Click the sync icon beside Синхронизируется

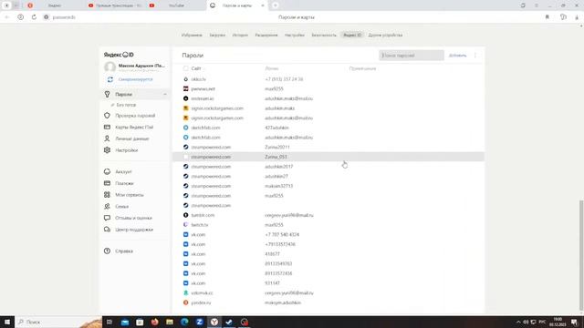point(110,79)
